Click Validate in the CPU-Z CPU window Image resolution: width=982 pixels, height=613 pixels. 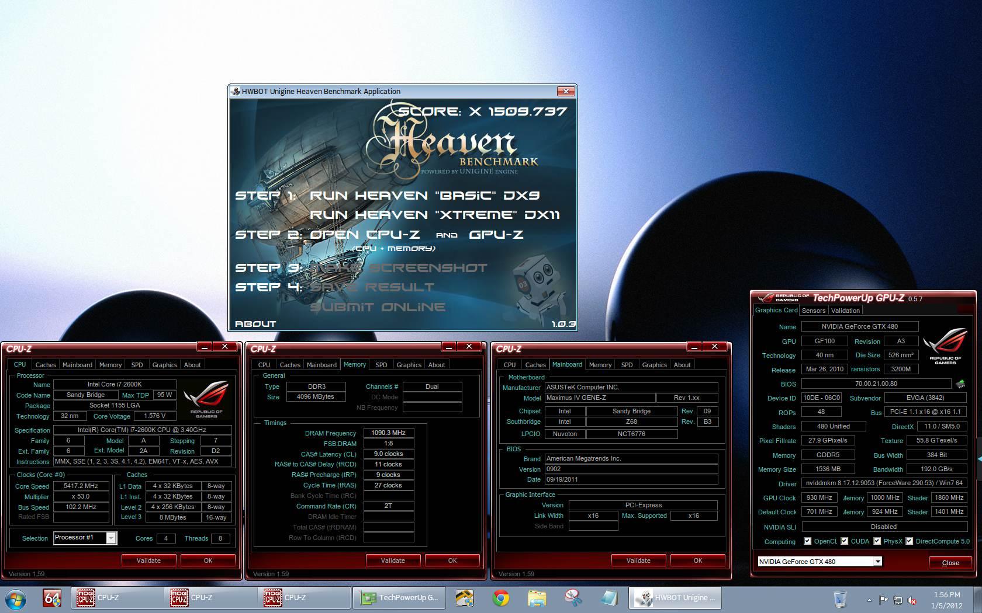(148, 560)
